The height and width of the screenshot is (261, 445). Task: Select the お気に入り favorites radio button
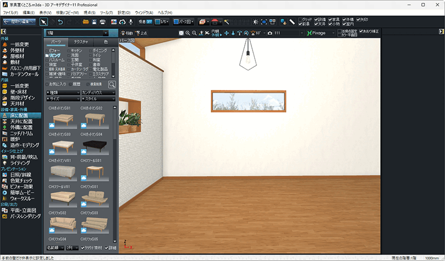click(x=47, y=84)
